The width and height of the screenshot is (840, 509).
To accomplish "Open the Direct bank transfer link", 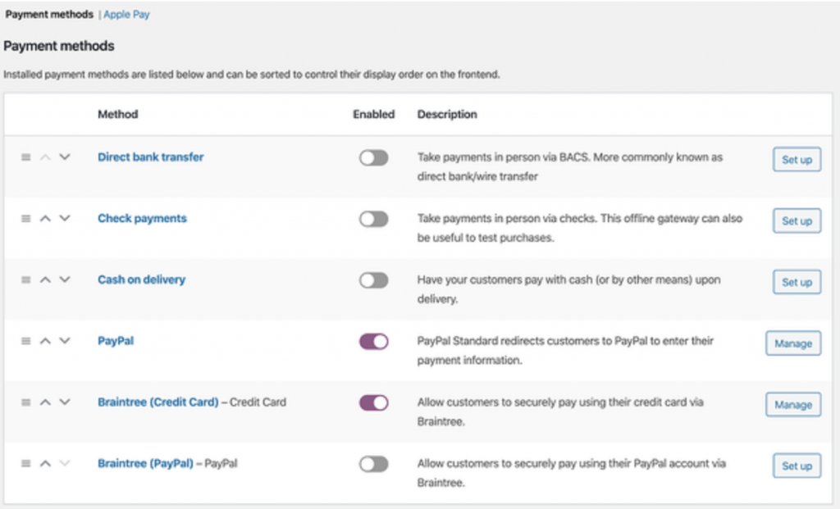I will click(x=151, y=157).
